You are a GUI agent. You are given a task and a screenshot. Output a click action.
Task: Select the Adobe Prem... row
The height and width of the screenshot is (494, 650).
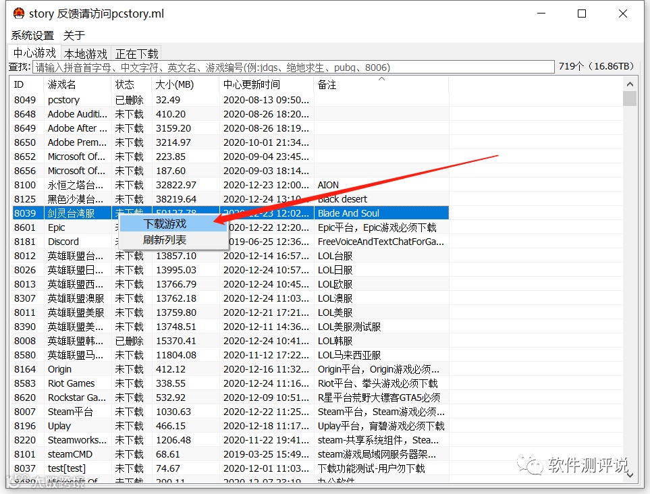(230, 142)
